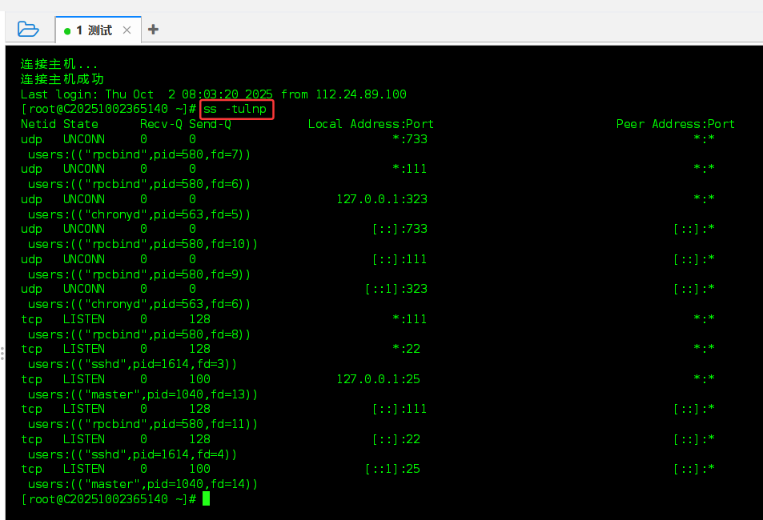The image size is (763, 520).
Task: Click the chronyd pid=563 fd=5 line
Action: click(x=139, y=214)
